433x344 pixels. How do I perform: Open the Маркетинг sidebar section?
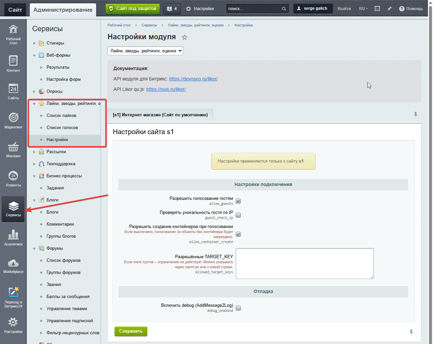click(x=13, y=120)
